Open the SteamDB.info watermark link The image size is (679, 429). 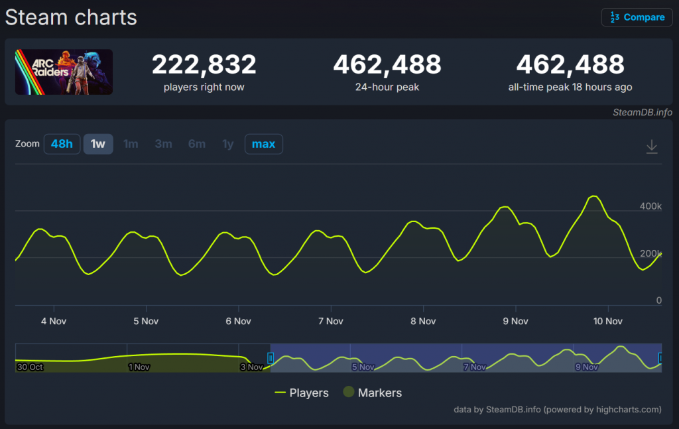[642, 112]
